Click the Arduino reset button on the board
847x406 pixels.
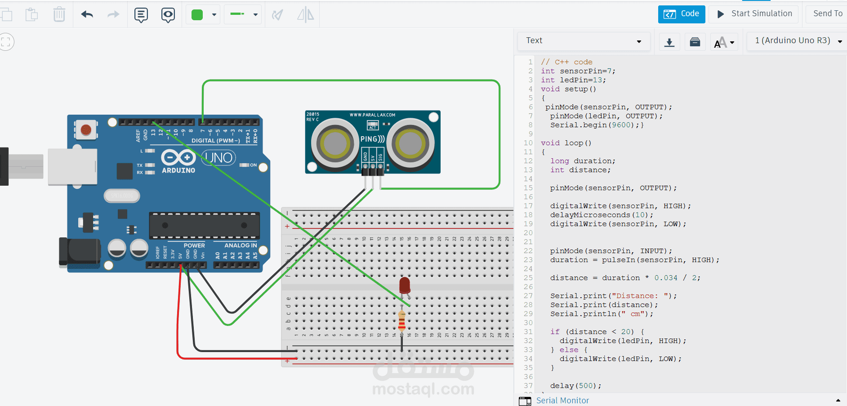pos(86,130)
